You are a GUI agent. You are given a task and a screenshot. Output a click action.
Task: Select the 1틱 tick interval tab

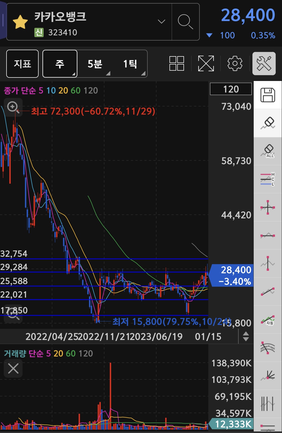130,64
